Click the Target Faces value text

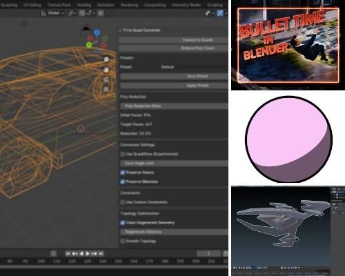coord(136,124)
